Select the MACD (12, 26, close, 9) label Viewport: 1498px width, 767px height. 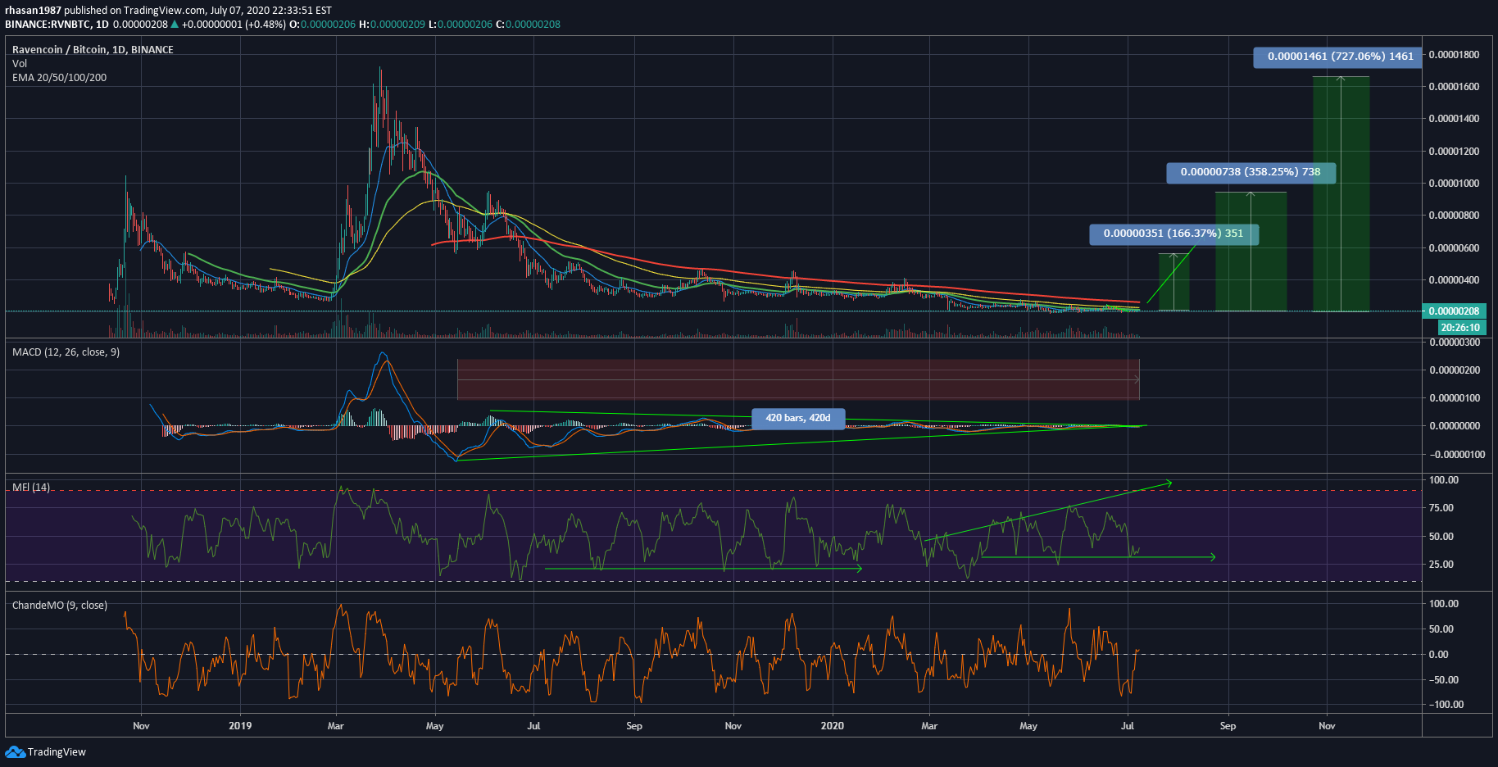(x=66, y=352)
